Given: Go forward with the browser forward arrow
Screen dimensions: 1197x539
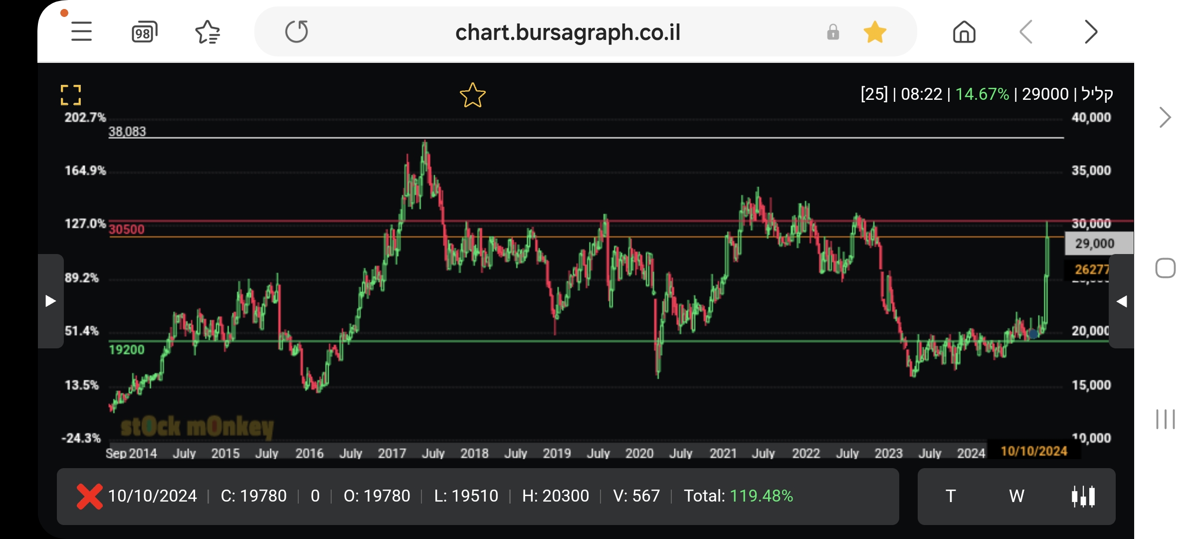Looking at the screenshot, I should click(x=1091, y=32).
